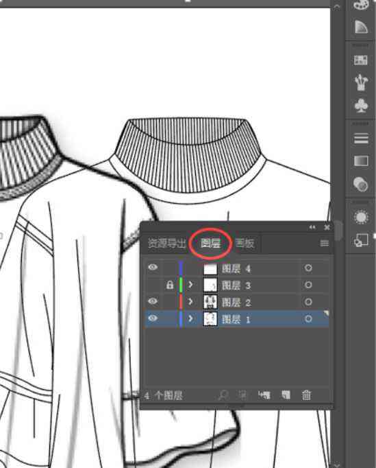The image size is (376, 468).
Task: Open the Gradient panel icon
Action: [361, 161]
